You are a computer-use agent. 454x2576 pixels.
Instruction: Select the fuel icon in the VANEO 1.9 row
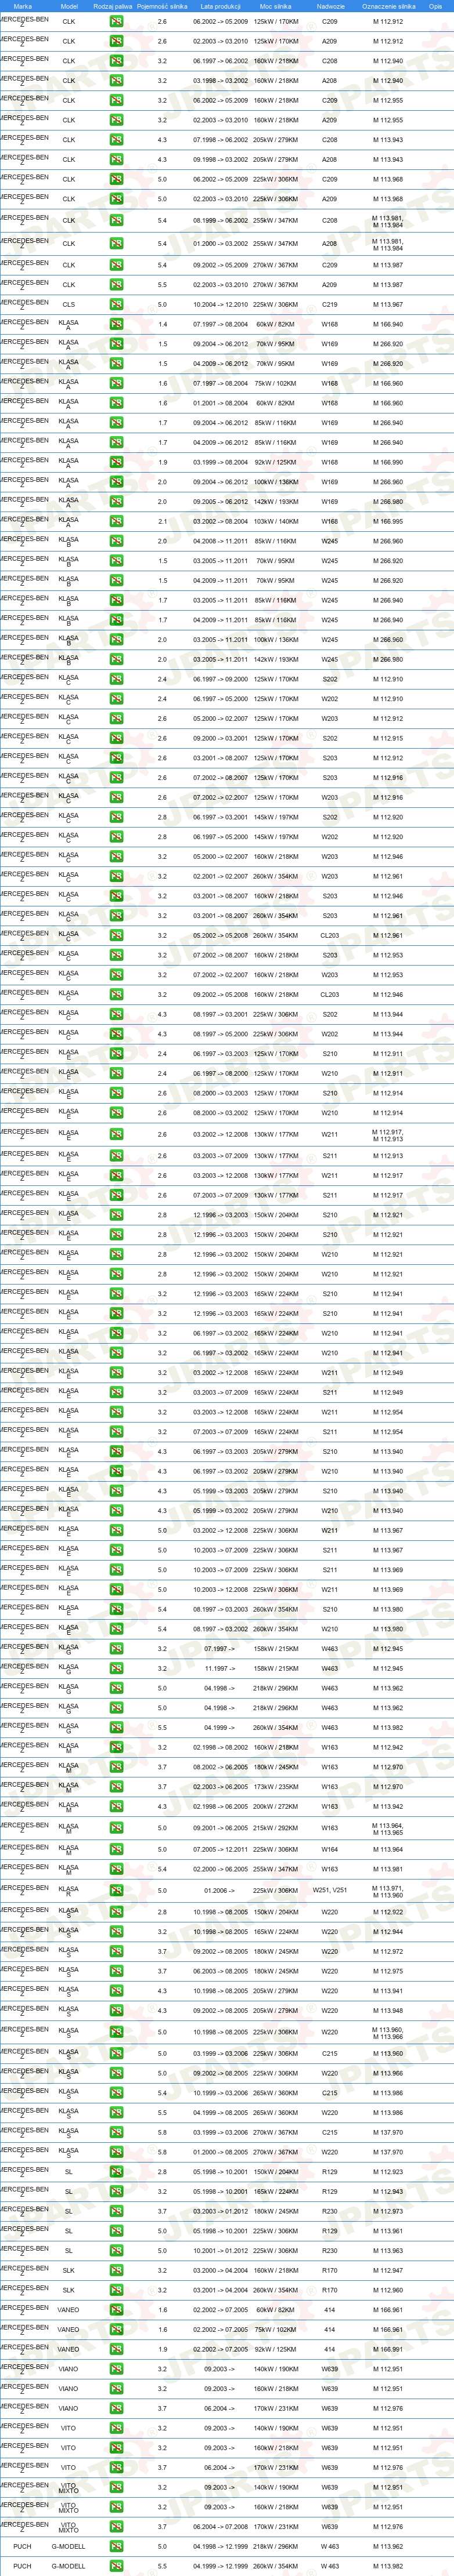tap(116, 2349)
